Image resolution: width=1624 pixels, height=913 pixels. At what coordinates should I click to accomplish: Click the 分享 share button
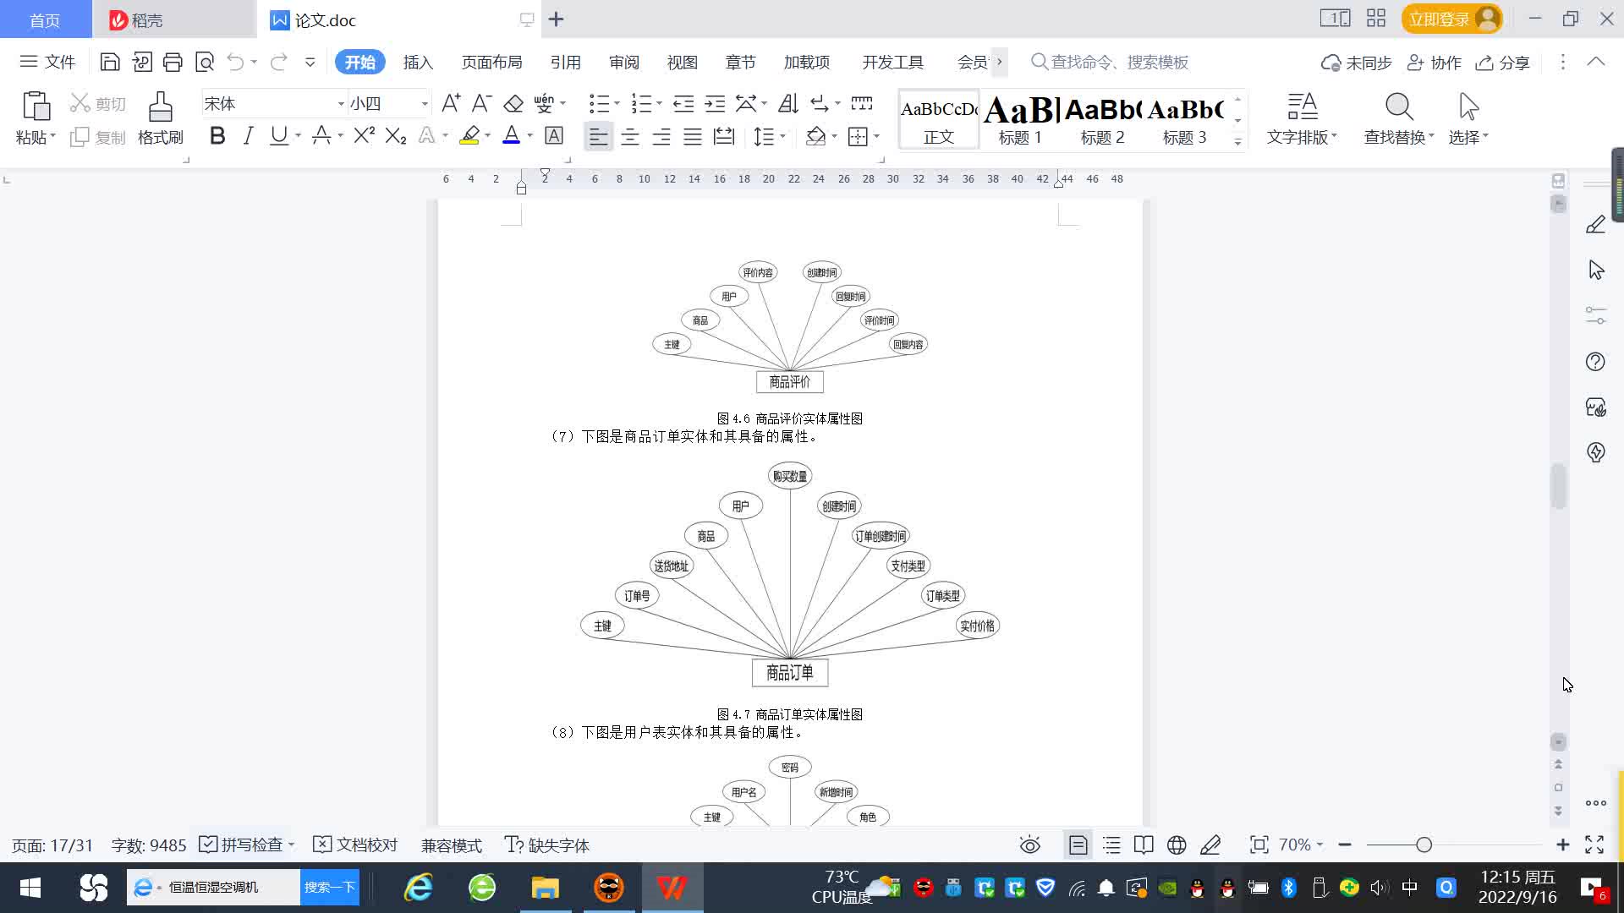point(1503,63)
